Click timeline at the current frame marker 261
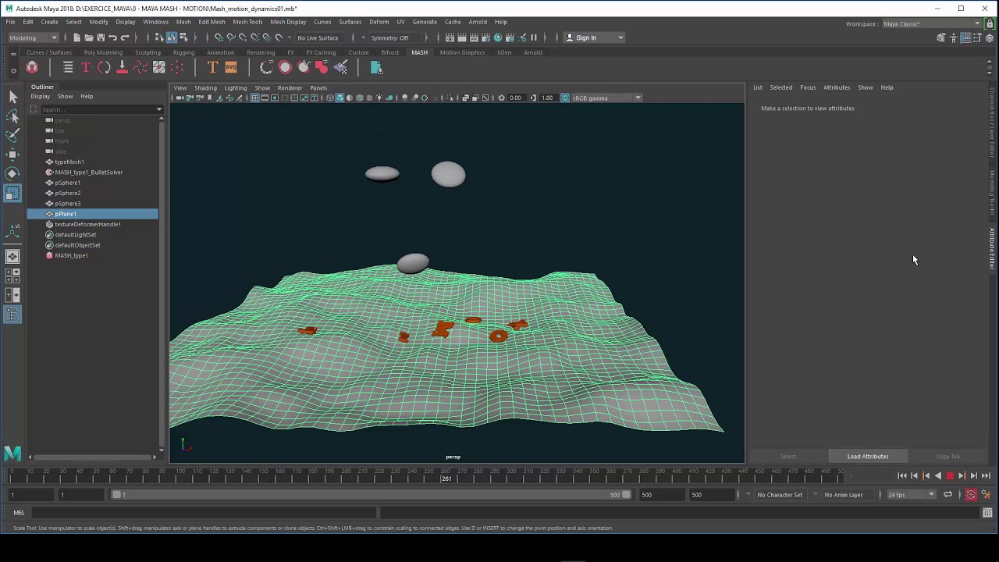The image size is (999, 562). [x=446, y=475]
